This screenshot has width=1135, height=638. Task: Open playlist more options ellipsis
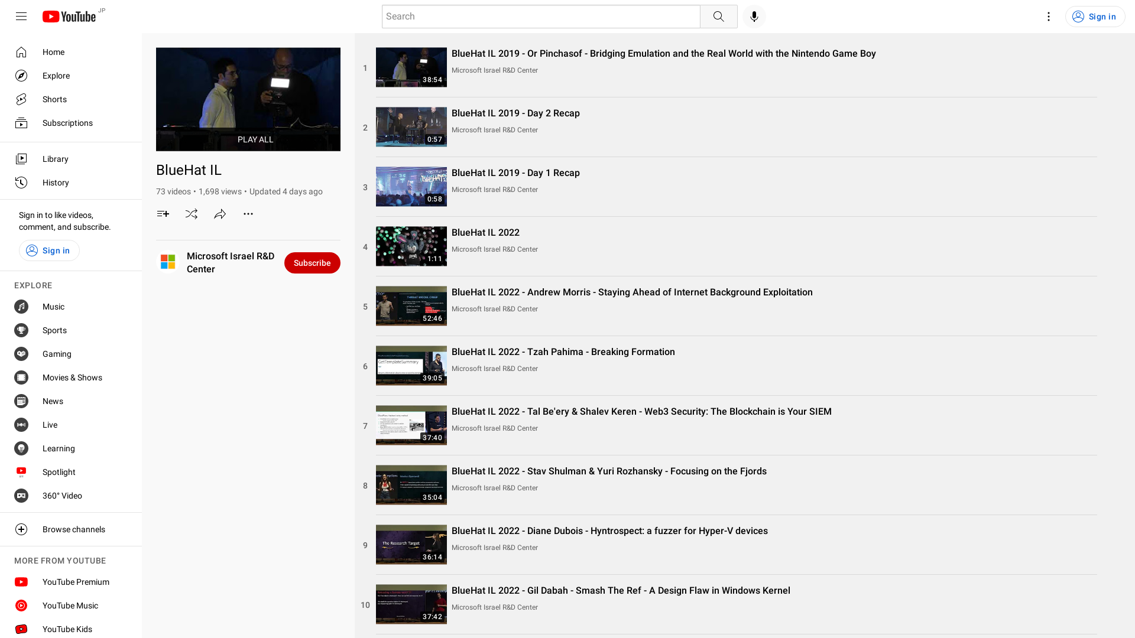point(248,214)
